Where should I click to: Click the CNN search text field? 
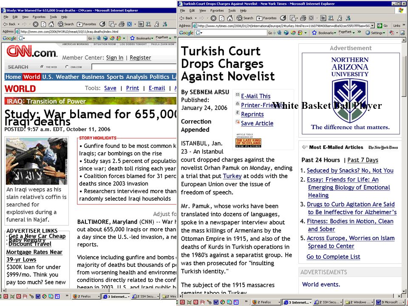[134, 67]
